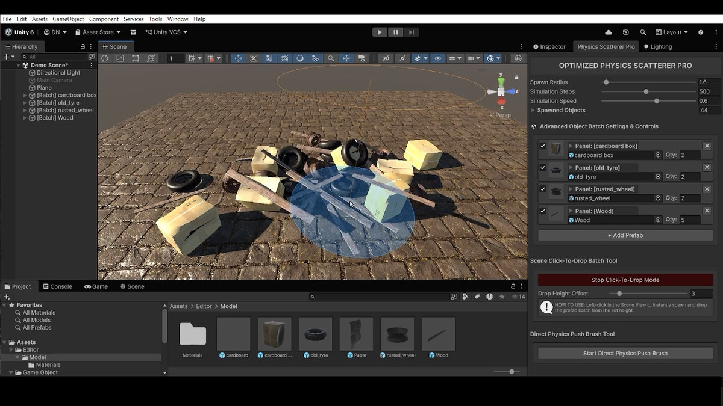Expand Panel: [Wood] foldout arrow
Viewport: 723px width, 406px height.
pyautogui.click(x=571, y=211)
